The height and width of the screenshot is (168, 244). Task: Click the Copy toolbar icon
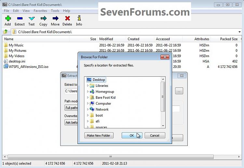coord(43,19)
